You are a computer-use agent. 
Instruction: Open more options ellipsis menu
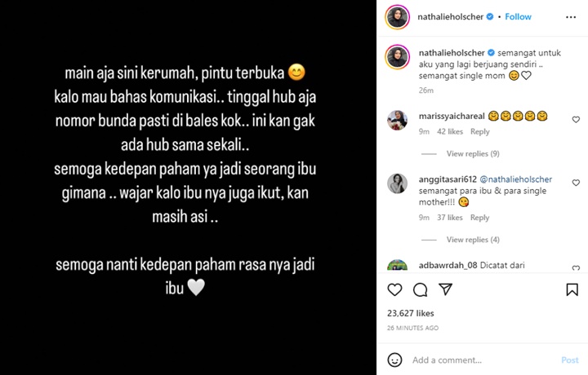(571, 17)
